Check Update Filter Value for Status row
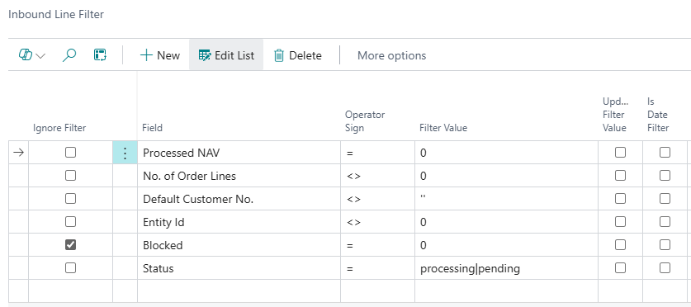691x307 pixels. tap(621, 267)
